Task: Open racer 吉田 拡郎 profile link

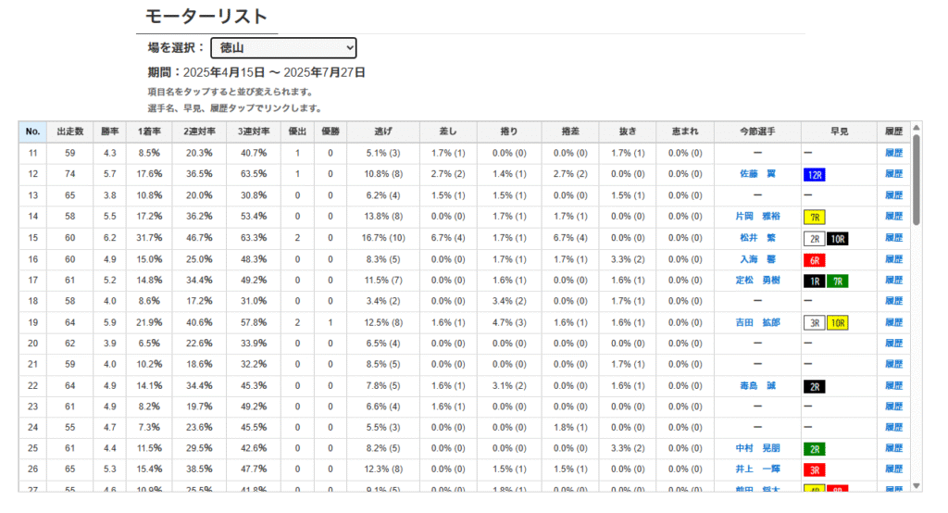Action: click(x=757, y=322)
